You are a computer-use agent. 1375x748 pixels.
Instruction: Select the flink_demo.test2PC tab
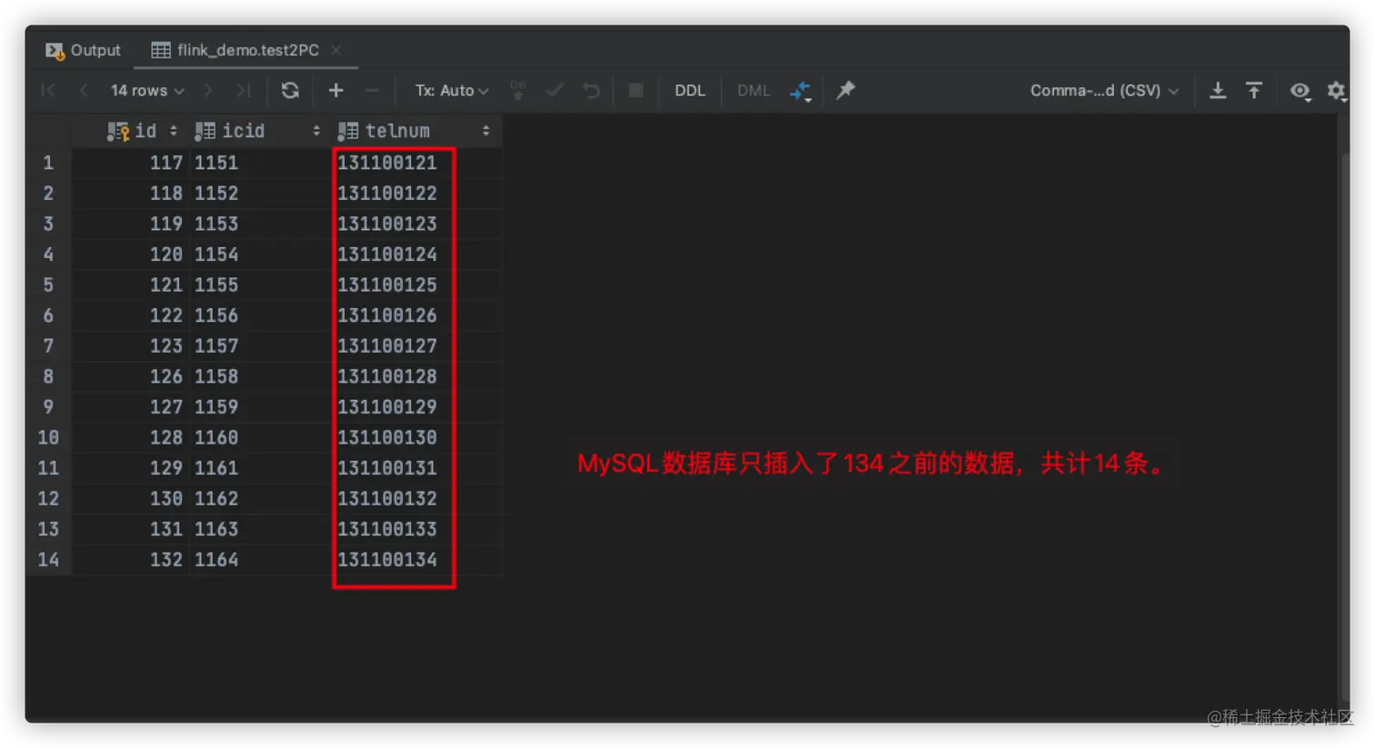[238, 50]
